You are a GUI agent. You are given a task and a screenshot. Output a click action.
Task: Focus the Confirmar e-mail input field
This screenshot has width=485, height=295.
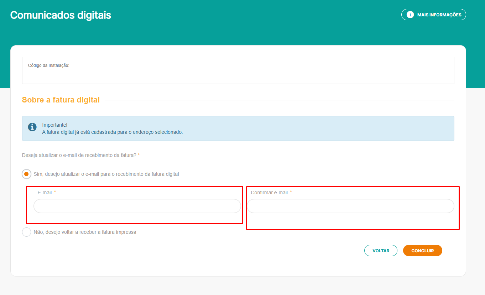coord(350,206)
